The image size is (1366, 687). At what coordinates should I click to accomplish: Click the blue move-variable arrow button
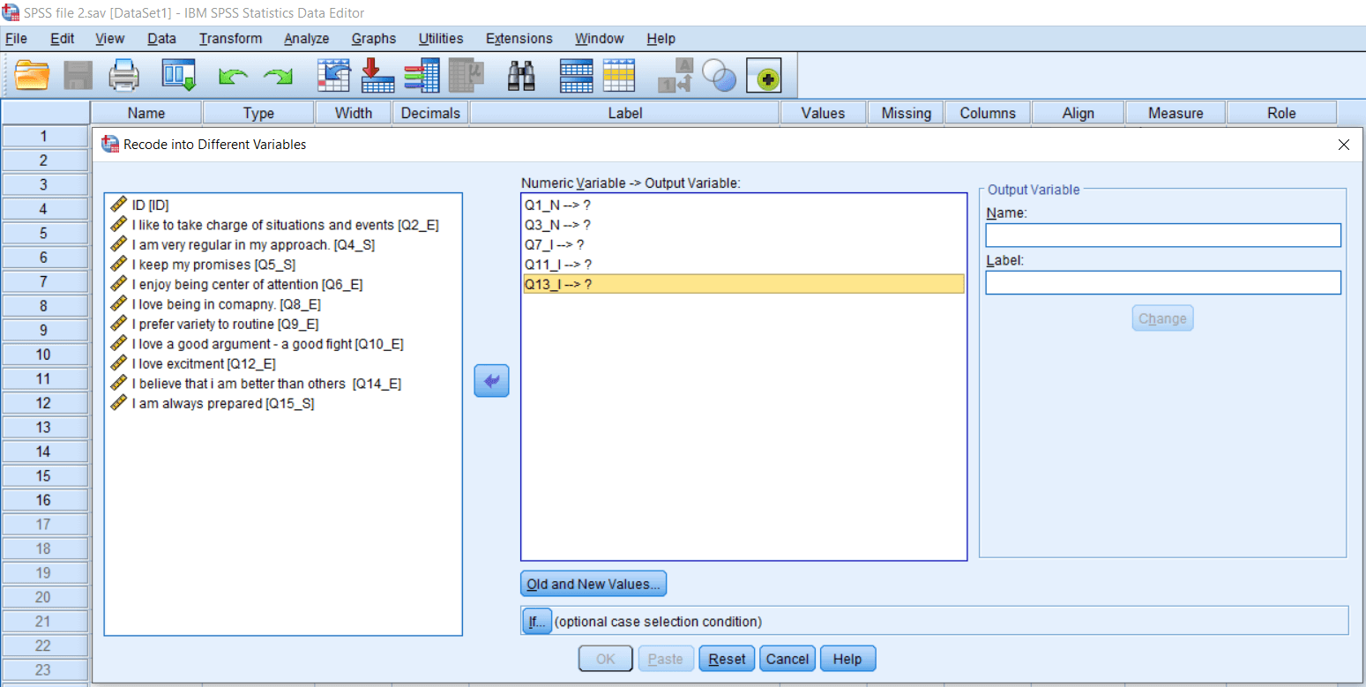[x=492, y=381]
